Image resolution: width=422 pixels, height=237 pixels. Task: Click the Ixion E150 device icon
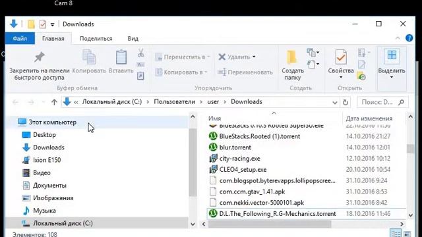[26, 160]
